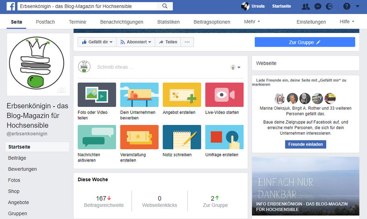The image size is (367, 219).
Task: Open Bewertungen in the left sidebar
Action: (22, 169)
